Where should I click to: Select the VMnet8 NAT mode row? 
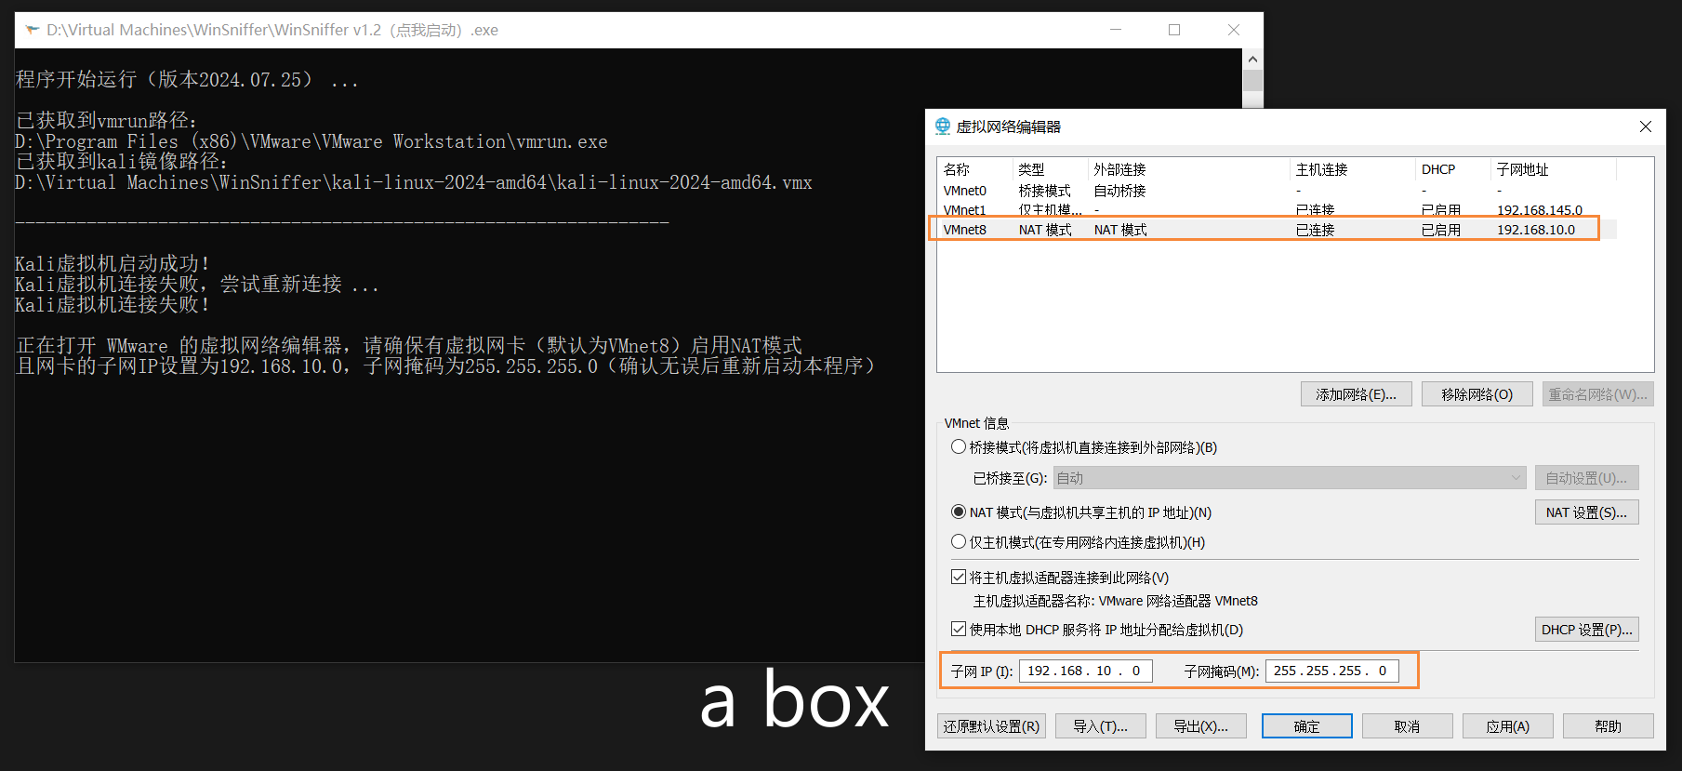(1277, 230)
